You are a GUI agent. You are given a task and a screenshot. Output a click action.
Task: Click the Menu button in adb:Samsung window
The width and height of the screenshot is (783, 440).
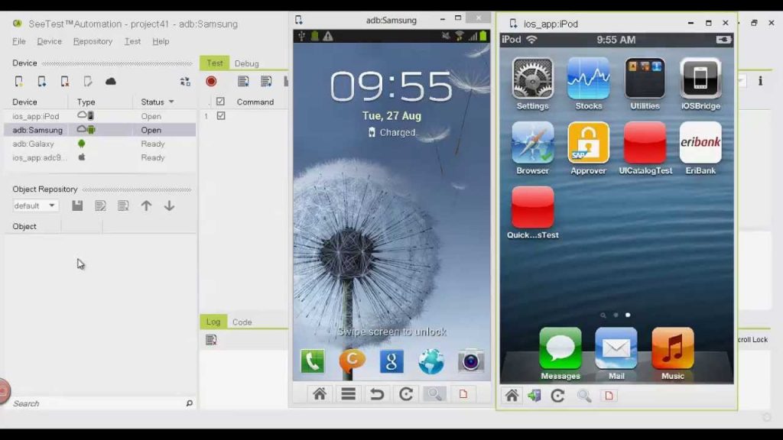[349, 394]
